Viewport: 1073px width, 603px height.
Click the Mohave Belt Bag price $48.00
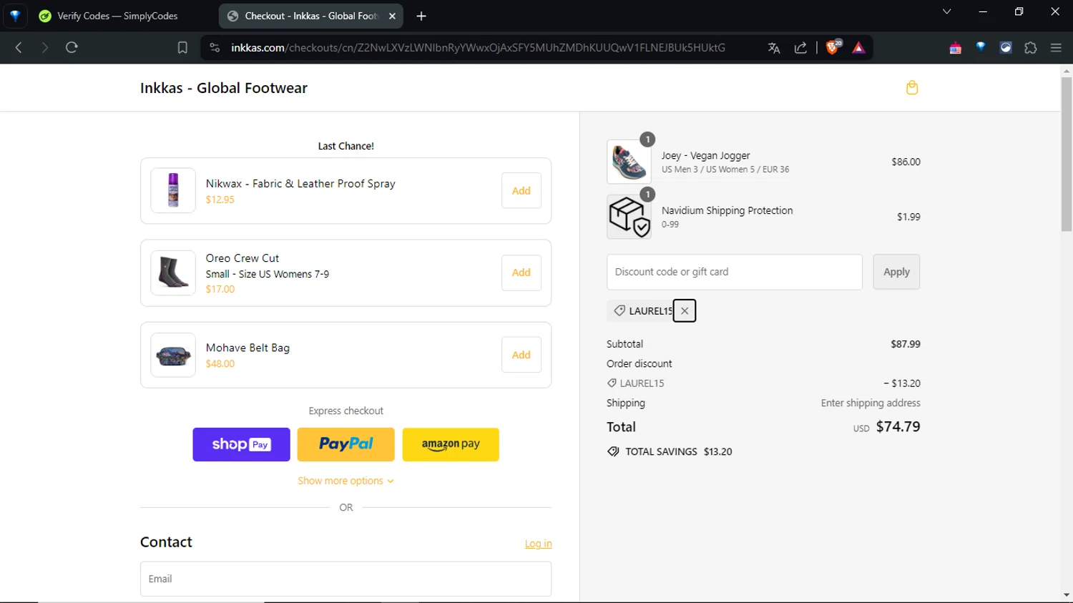click(x=220, y=363)
